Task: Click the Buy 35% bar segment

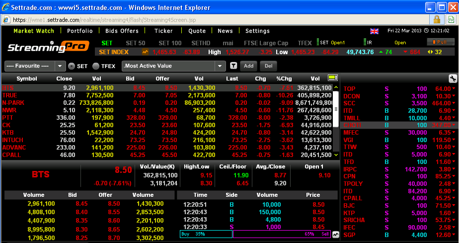Action: (206, 234)
